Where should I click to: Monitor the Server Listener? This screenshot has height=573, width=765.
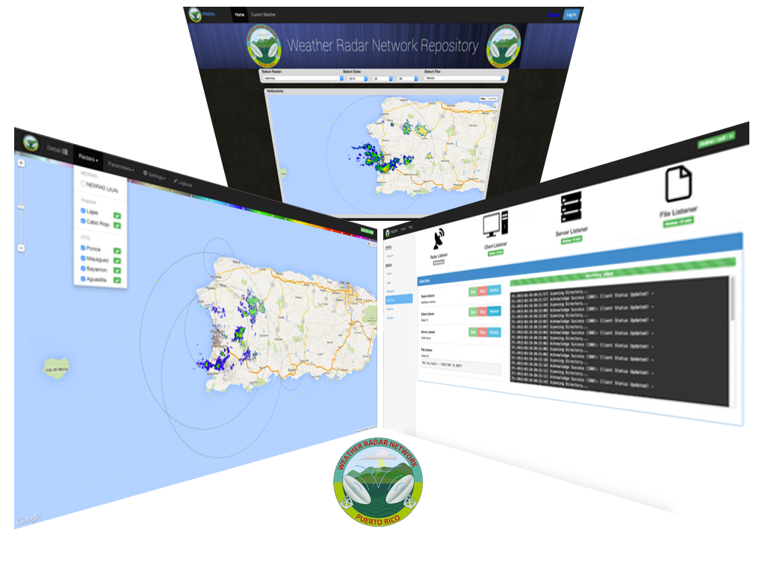tap(495, 332)
